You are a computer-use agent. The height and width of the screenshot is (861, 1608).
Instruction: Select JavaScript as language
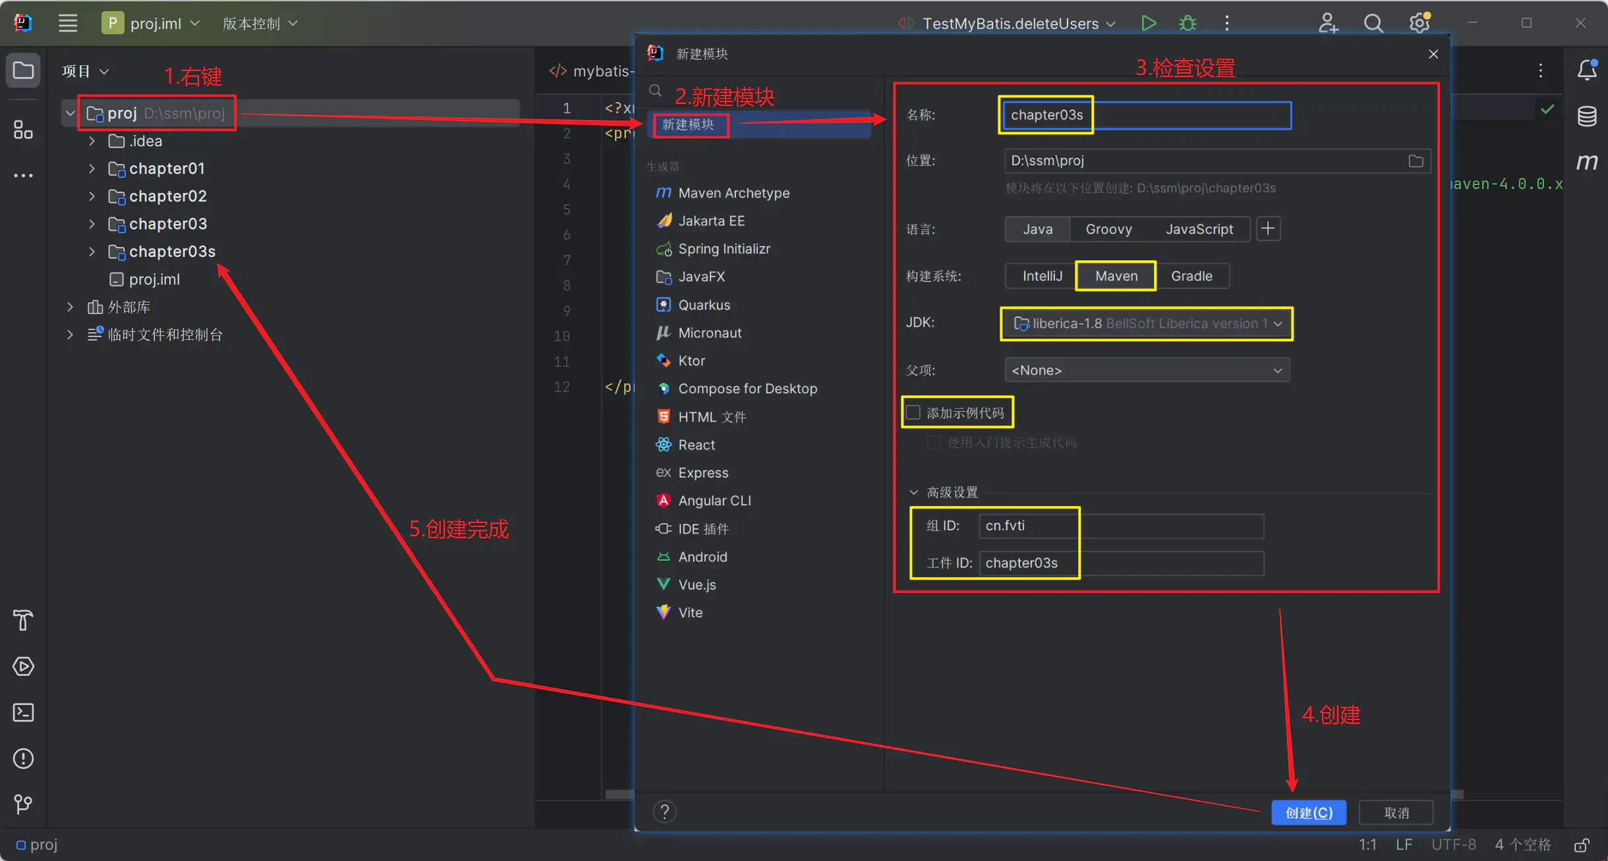point(1199,229)
